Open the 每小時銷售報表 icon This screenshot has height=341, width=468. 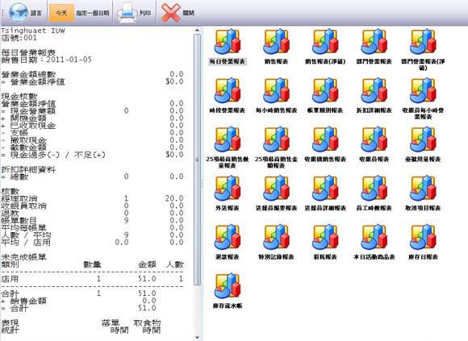point(276,95)
